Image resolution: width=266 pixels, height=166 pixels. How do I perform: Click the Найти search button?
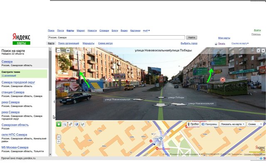point(192,37)
